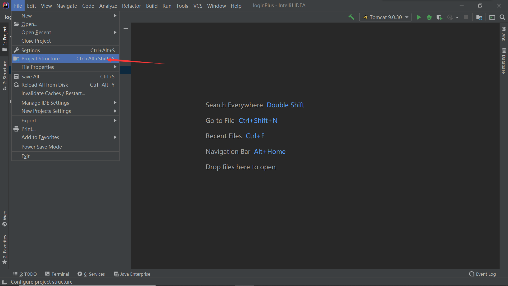508x286 pixels.
Task: Open the Event Log
Action: pyautogui.click(x=483, y=274)
